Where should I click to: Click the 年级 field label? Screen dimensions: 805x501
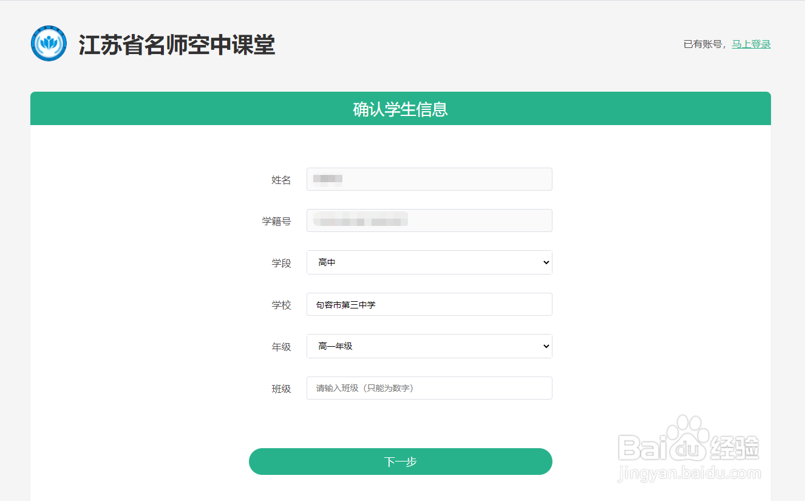tap(281, 347)
